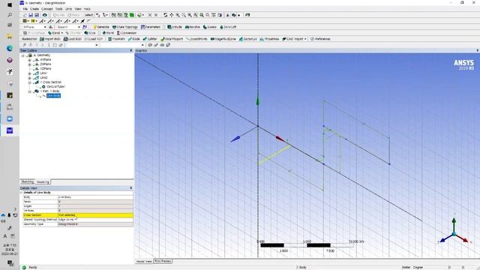The image size is (480, 270).
Task: Open the Parameters tool
Action: click(151, 27)
